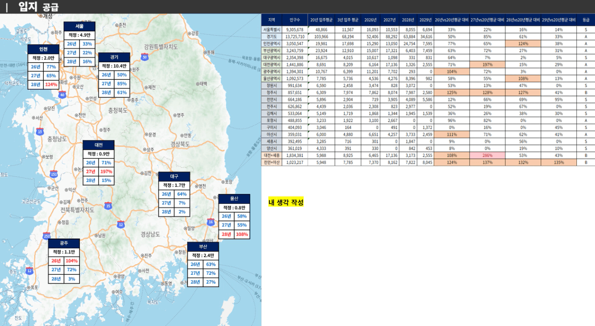
Task: Click the highway 151 shield near 보령
Action: click(x=54, y=174)
